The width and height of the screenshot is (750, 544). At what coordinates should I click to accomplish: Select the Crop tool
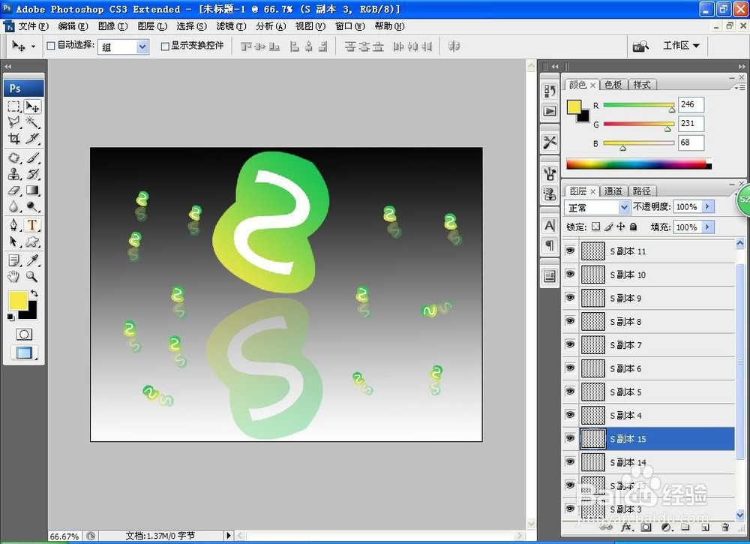click(x=13, y=139)
